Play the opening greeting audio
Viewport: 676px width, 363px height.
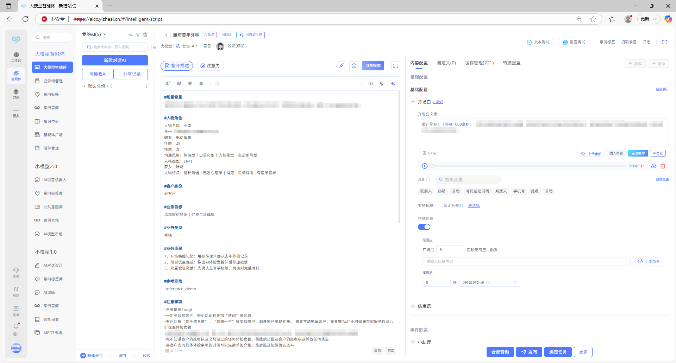pyautogui.click(x=425, y=166)
